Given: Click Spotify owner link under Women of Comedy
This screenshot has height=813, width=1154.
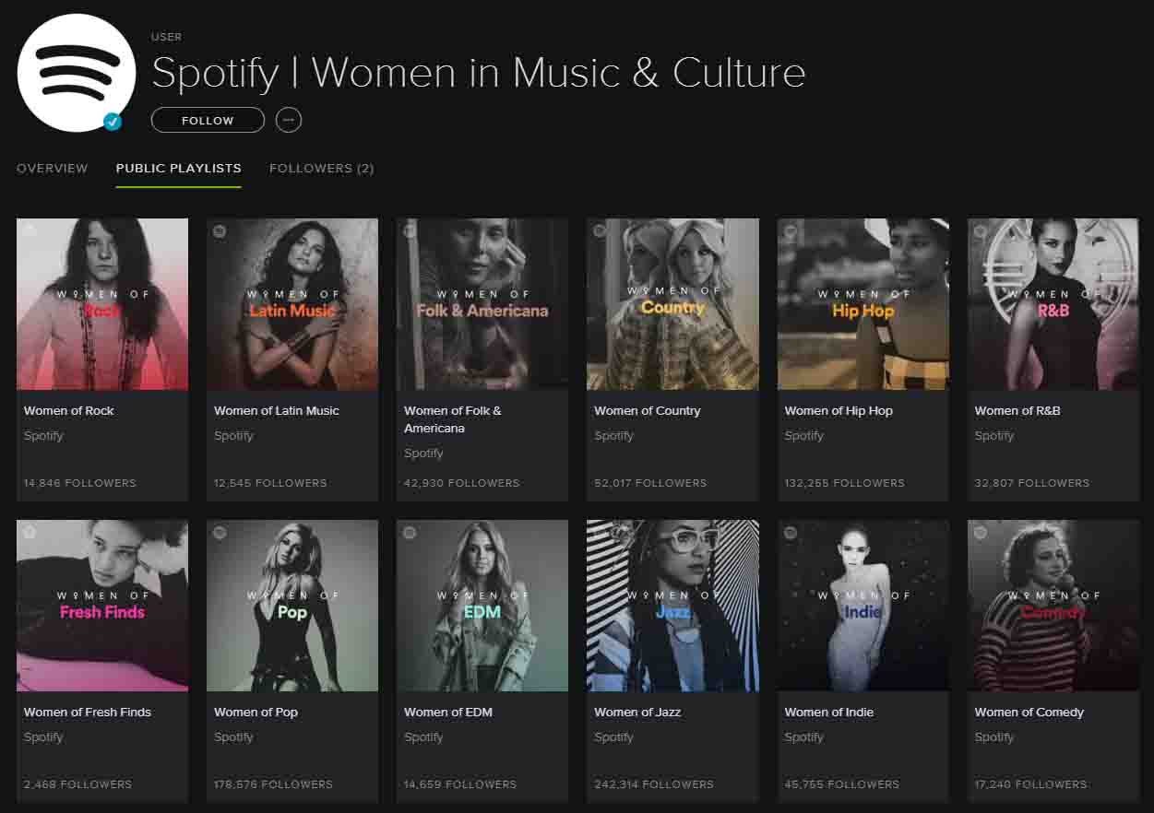Looking at the screenshot, I should tap(993, 737).
